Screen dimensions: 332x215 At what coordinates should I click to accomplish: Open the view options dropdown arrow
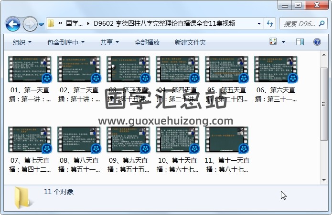point(284,42)
